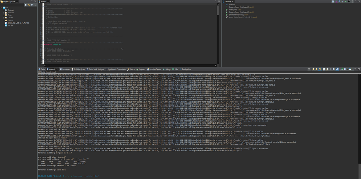Screen dimensions: 361x179
Task: Maximize the Project Explorer panel
Action: (x=35, y=1)
